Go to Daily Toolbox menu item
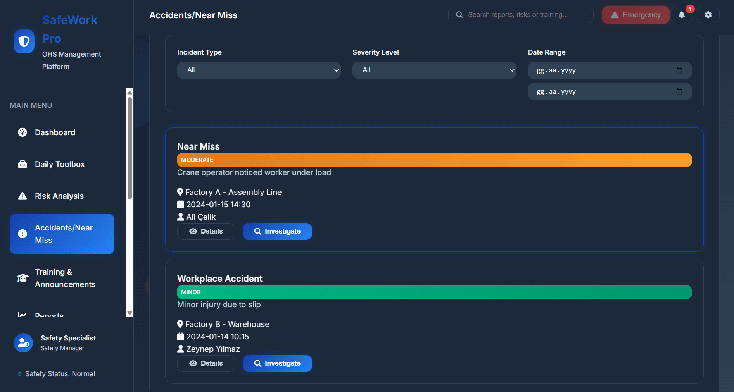The image size is (734, 392). 60,164
